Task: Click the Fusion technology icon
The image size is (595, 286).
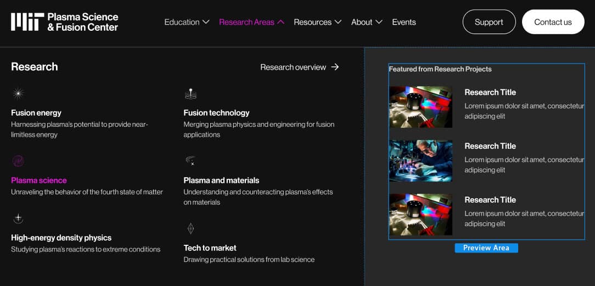Action: (190, 94)
